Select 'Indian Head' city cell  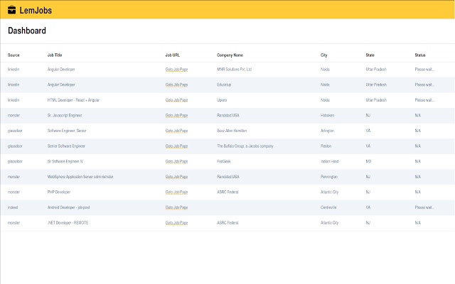click(x=330, y=161)
